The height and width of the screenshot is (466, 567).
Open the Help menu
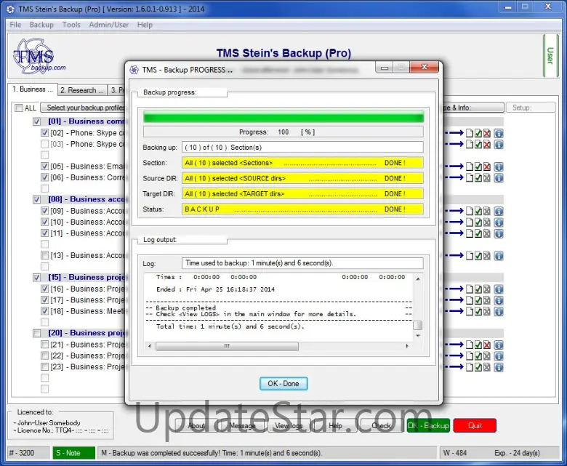pyautogui.click(x=145, y=25)
